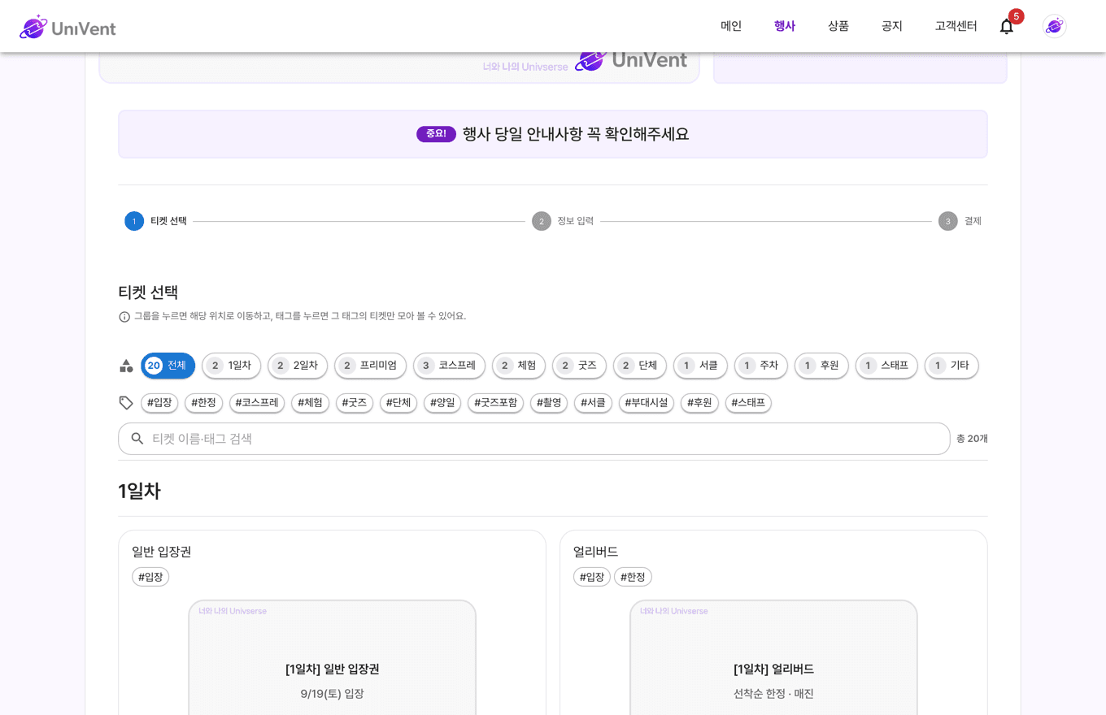Viewport: 1106px width, 715px height.
Task: Click the info icon beside the group hint
Action: [124, 317]
